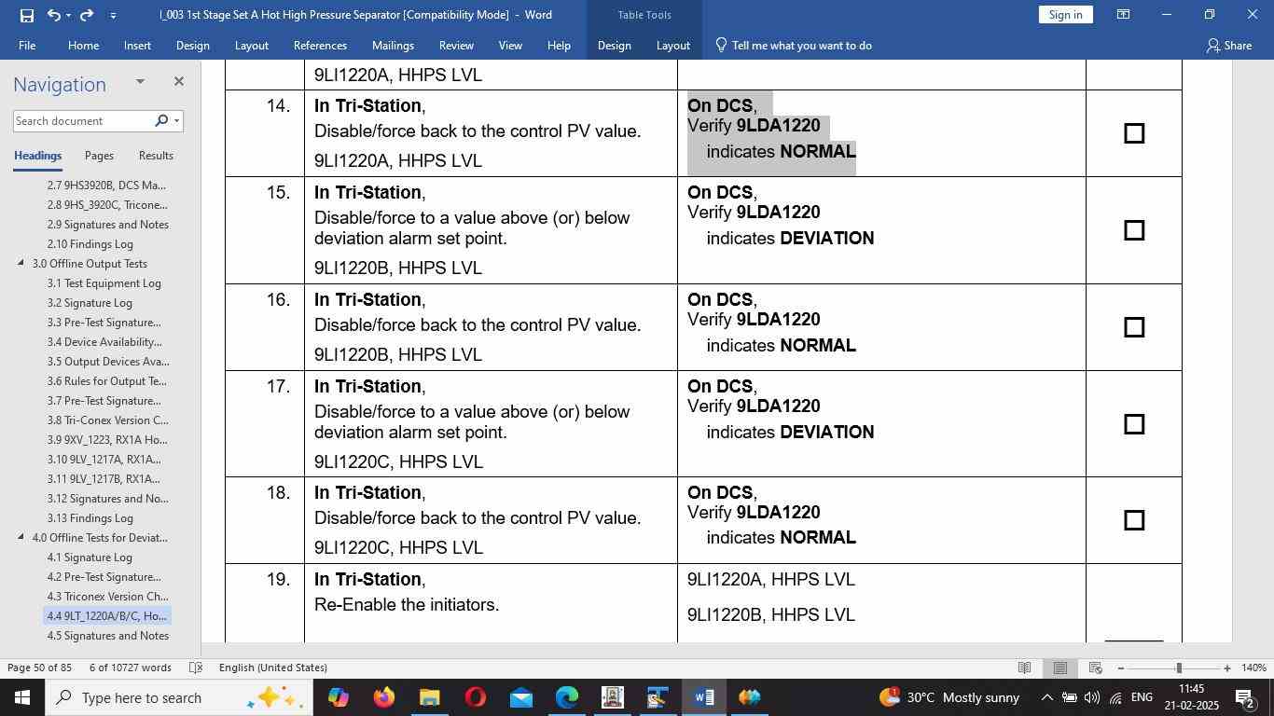
Task: Go to heading 4.1 Signature Log
Action: (x=90, y=558)
